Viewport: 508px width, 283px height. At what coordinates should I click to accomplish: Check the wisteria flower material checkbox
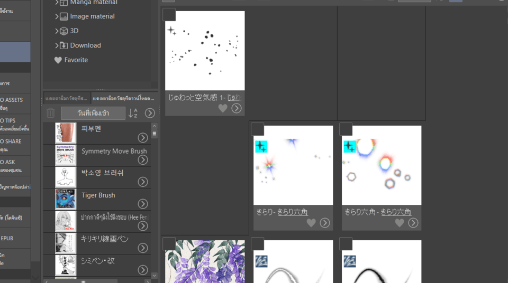(169, 244)
